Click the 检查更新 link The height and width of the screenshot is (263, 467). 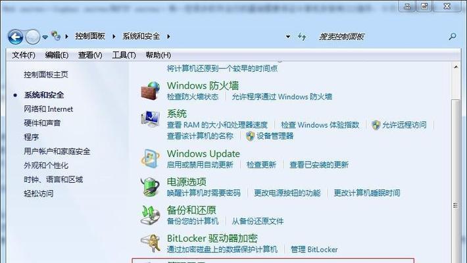[262, 165]
